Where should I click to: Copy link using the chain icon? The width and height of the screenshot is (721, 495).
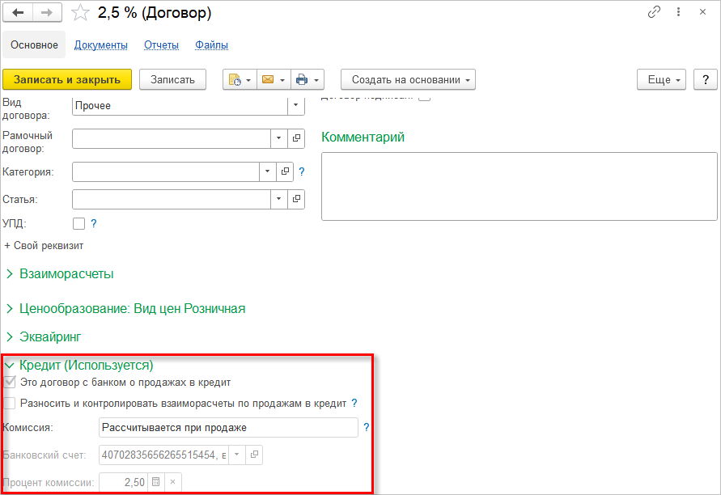(654, 12)
